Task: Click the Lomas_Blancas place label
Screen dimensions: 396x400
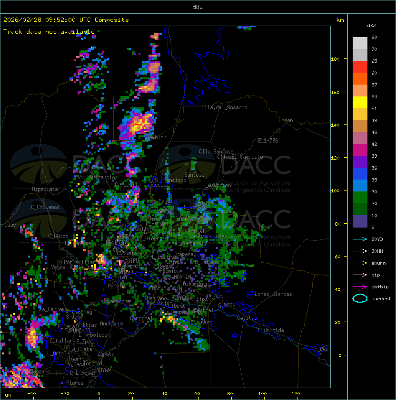Action: (273, 294)
